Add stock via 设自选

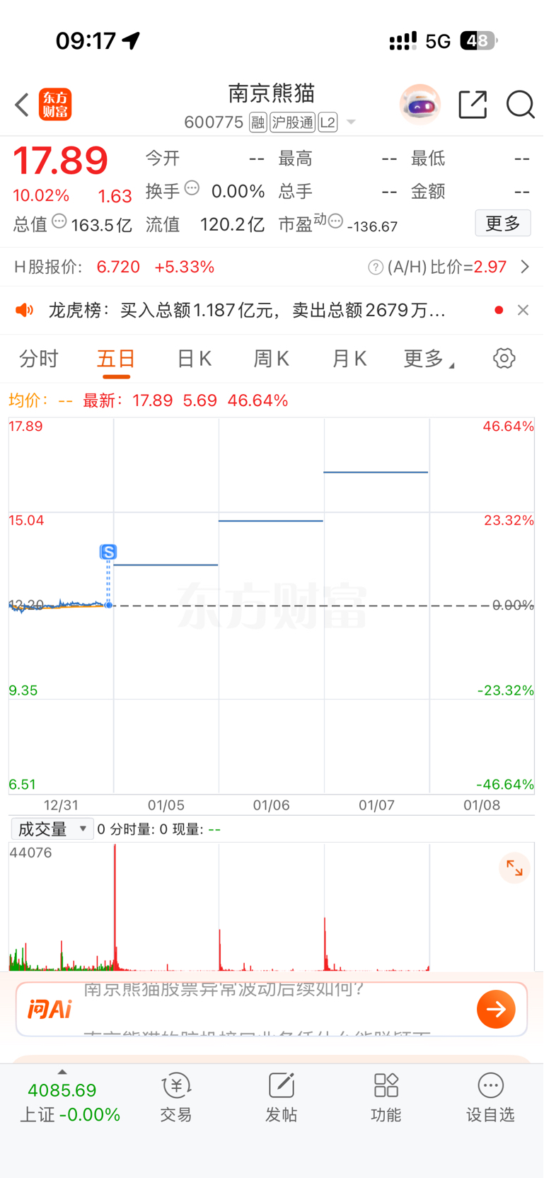pyautogui.click(x=490, y=1097)
